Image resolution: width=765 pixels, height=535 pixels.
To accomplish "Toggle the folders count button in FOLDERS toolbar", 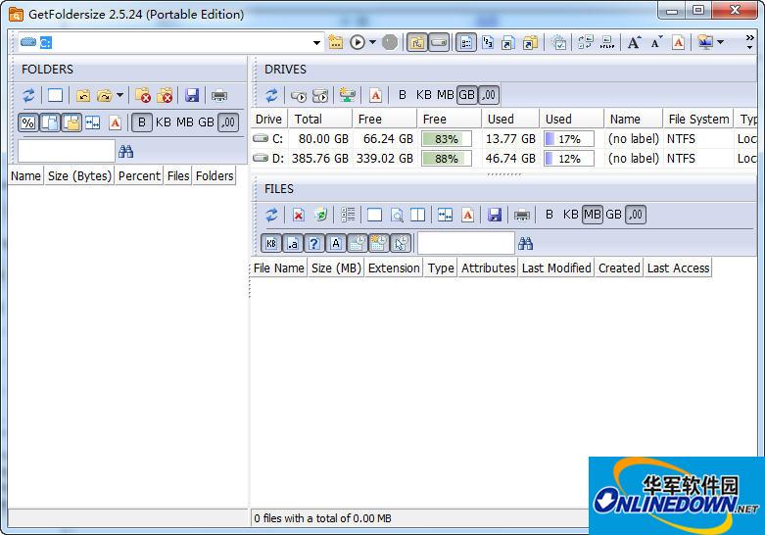I will pyautogui.click(x=72, y=122).
